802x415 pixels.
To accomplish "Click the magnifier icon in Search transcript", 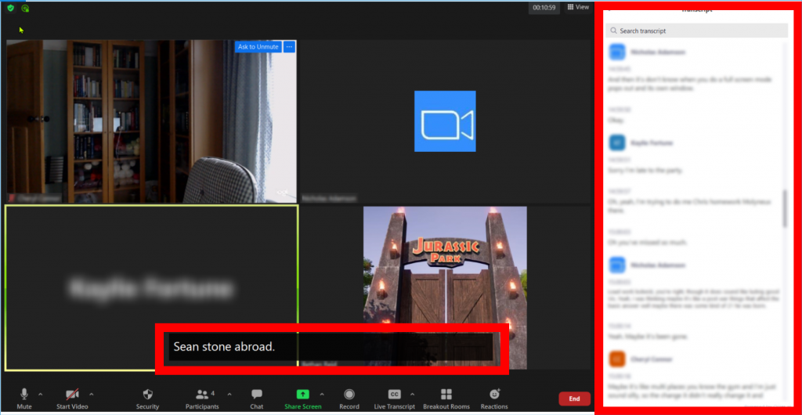I will pos(613,31).
